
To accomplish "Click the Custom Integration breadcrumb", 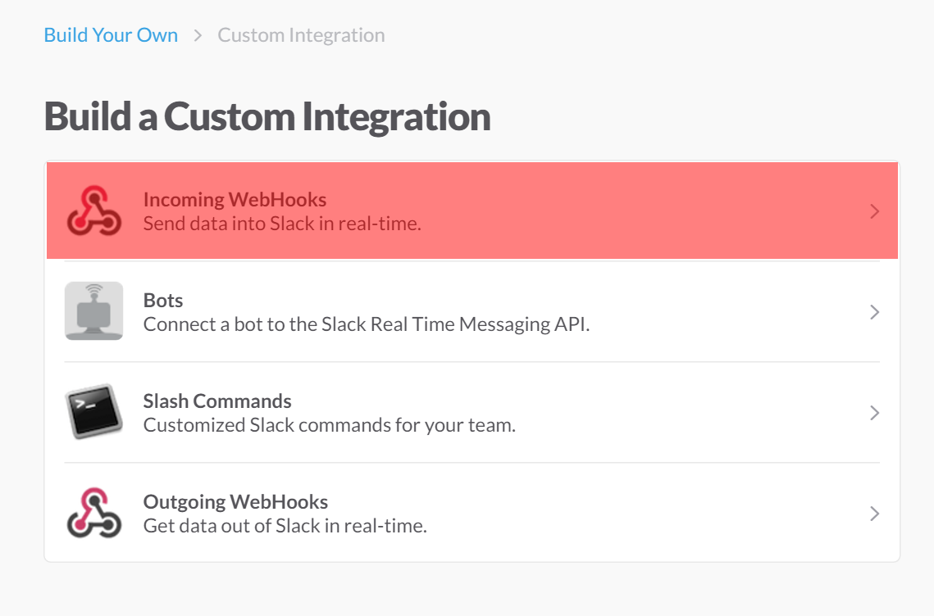I will point(301,35).
